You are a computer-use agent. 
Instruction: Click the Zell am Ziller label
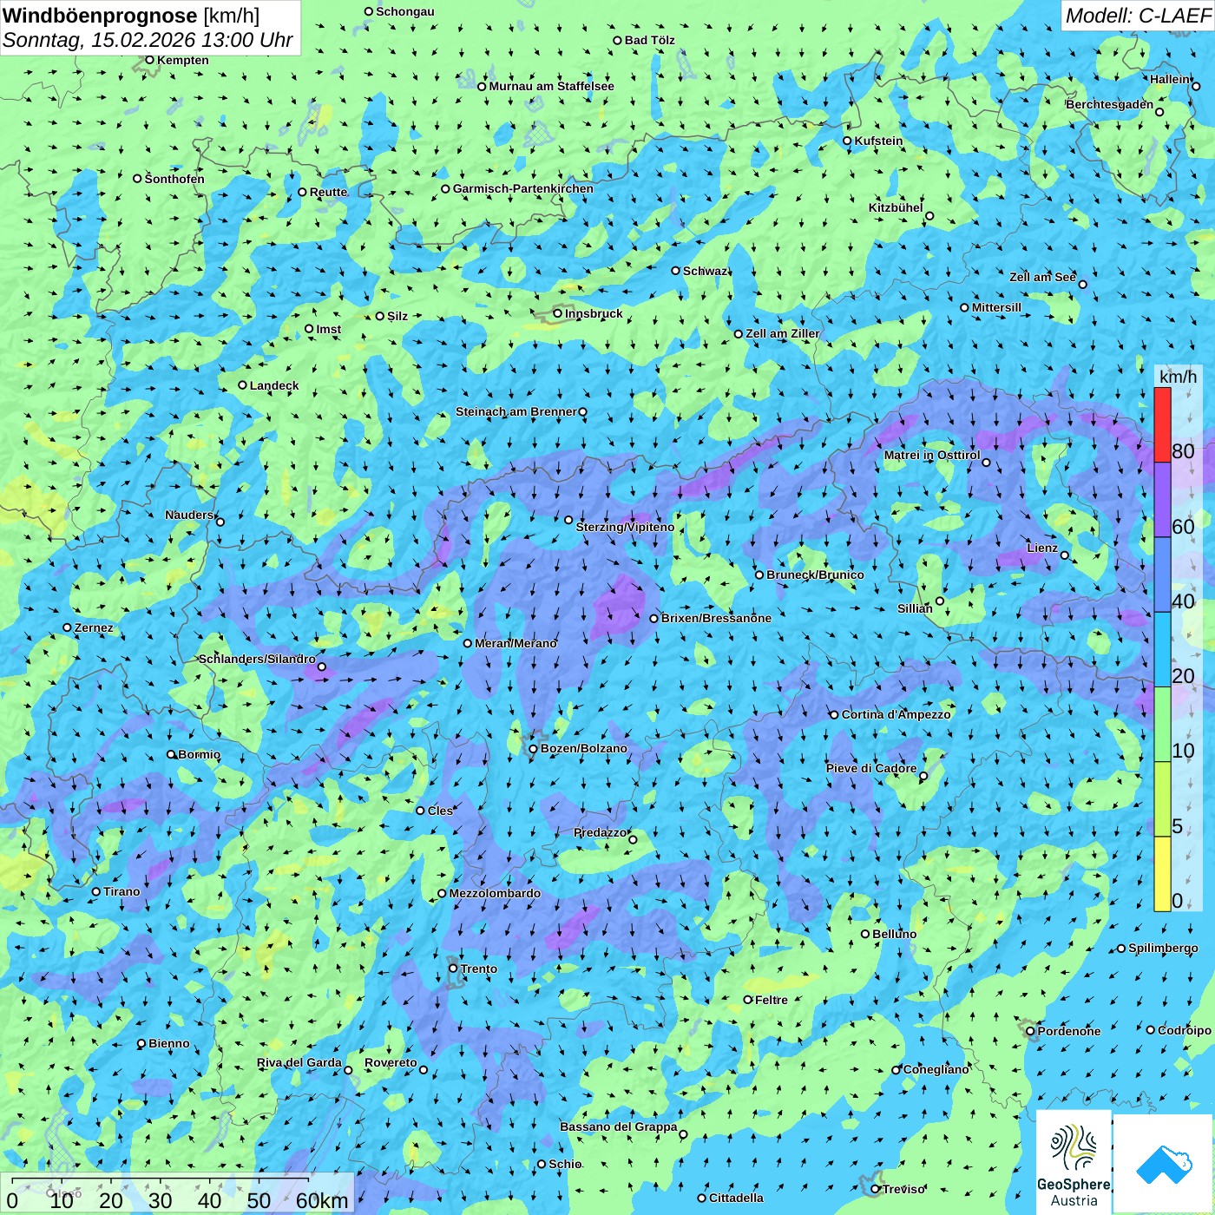783,333
